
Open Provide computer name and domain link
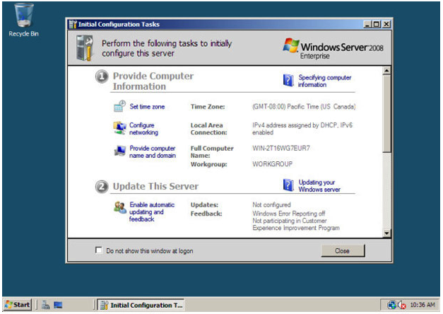[153, 152]
